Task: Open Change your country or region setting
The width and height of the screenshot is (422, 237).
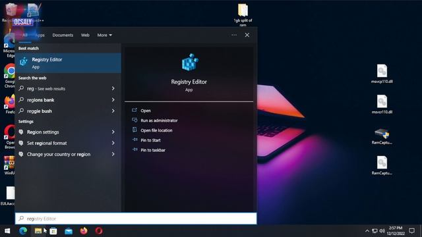Action: (x=68, y=154)
